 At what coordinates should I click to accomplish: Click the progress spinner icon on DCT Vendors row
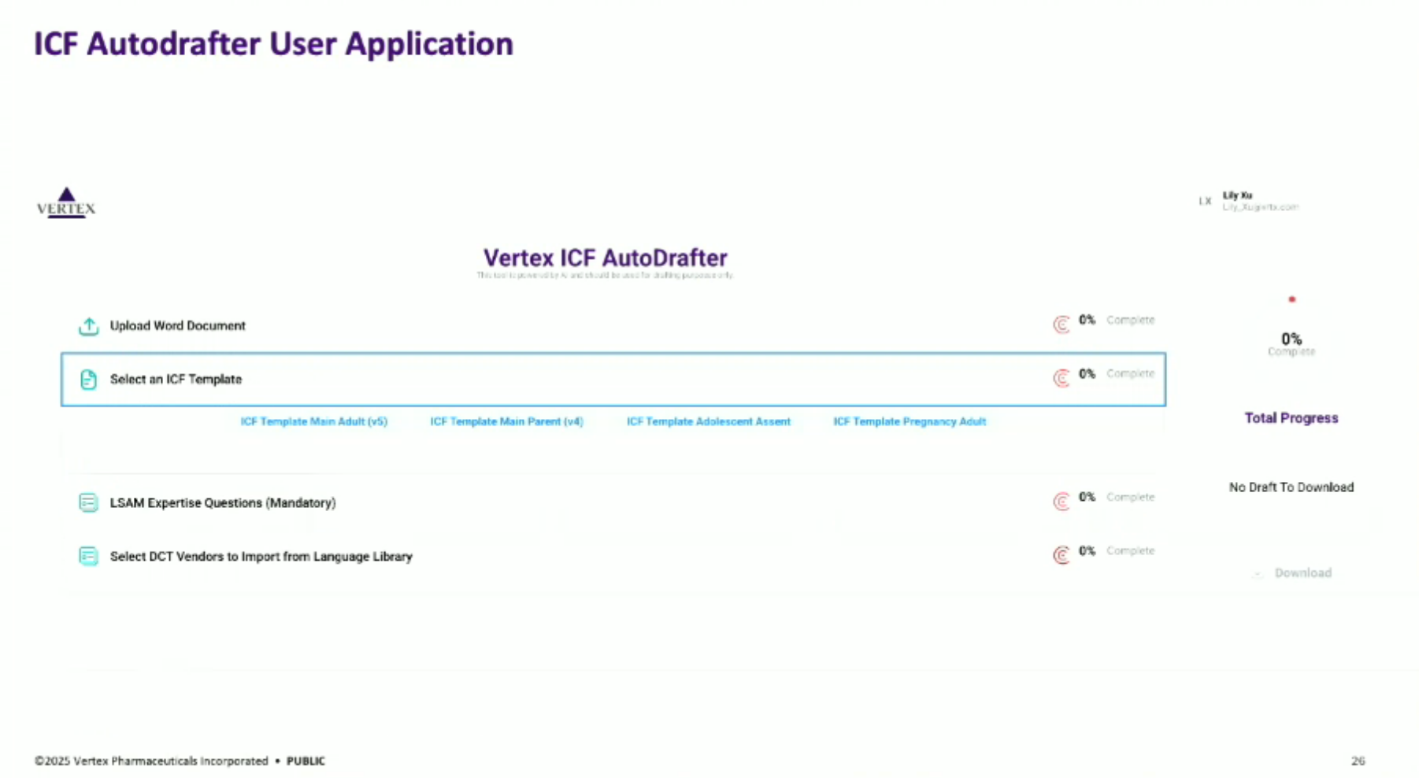point(1061,555)
